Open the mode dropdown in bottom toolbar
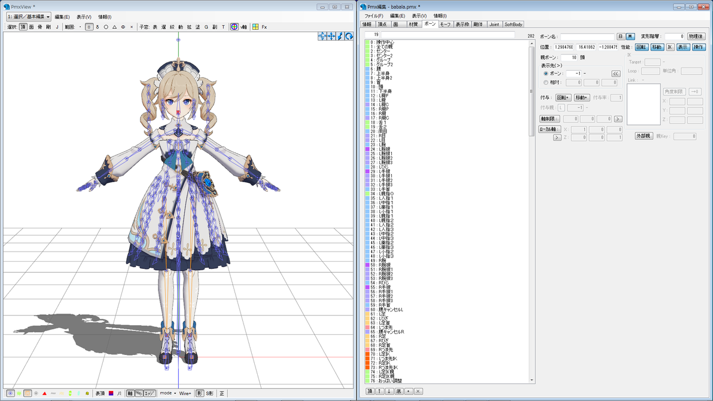This screenshot has height=401, width=713. (x=168, y=393)
